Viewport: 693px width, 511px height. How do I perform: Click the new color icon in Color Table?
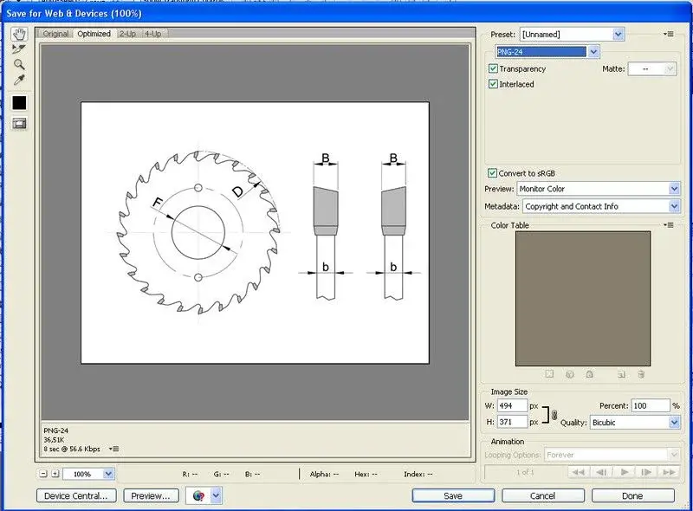621,374
